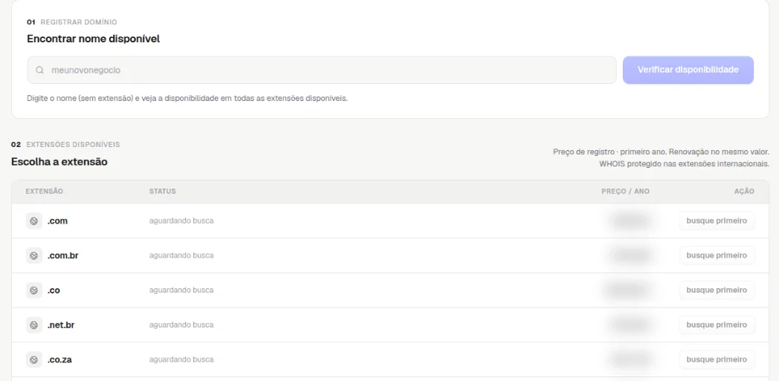Click the blurred price in the .com.br row
The width and height of the screenshot is (779, 381).
[x=630, y=255]
